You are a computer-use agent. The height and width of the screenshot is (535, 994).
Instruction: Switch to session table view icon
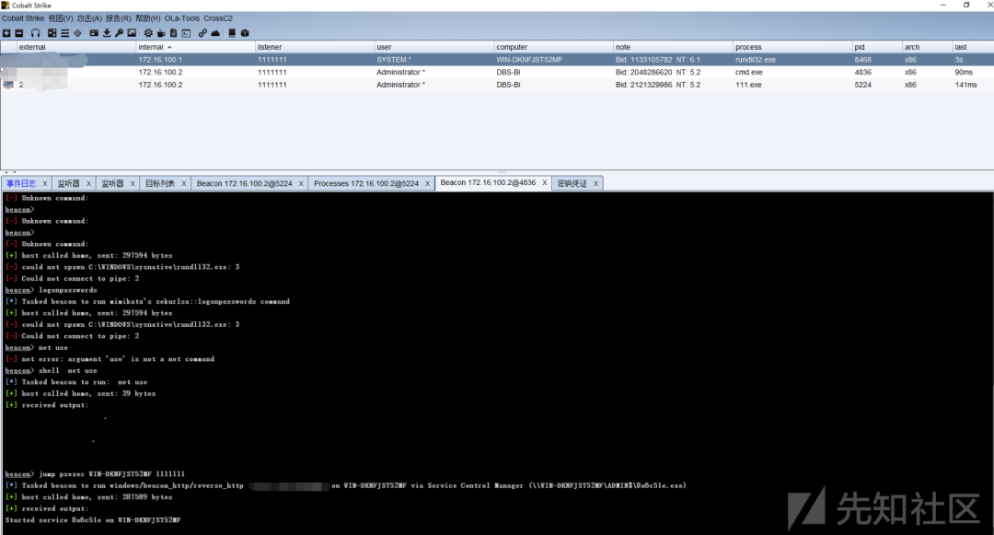64,33
